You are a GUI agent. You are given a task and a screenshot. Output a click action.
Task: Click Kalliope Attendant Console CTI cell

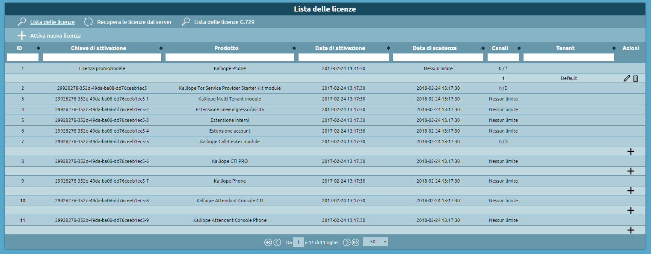click(230, 201)
